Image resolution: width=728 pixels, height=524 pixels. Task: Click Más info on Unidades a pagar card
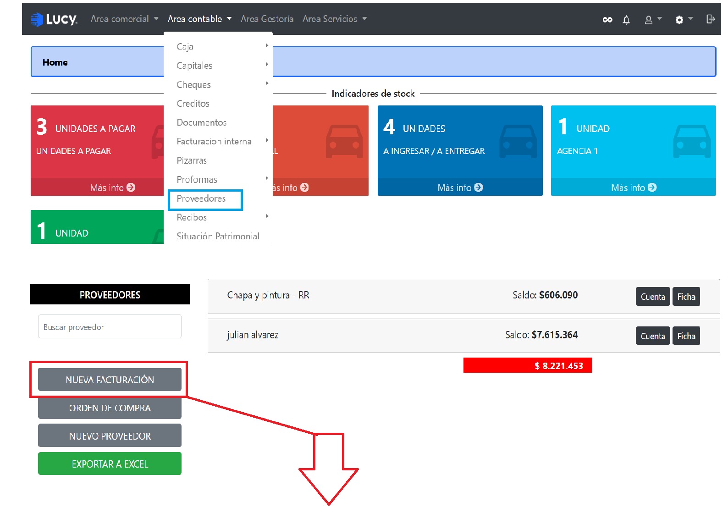coord(112,188)
